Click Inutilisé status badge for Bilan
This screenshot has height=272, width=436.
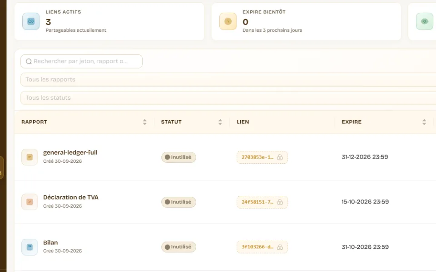click(178, 247)
